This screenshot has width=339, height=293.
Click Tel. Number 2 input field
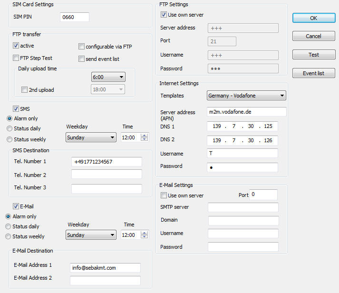pyautogui.click(x=107, y=174)
